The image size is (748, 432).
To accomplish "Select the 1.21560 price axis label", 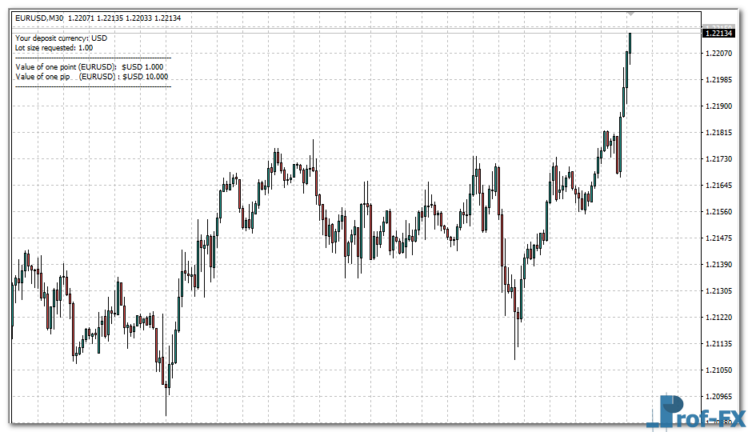I will tap(719, 212).
